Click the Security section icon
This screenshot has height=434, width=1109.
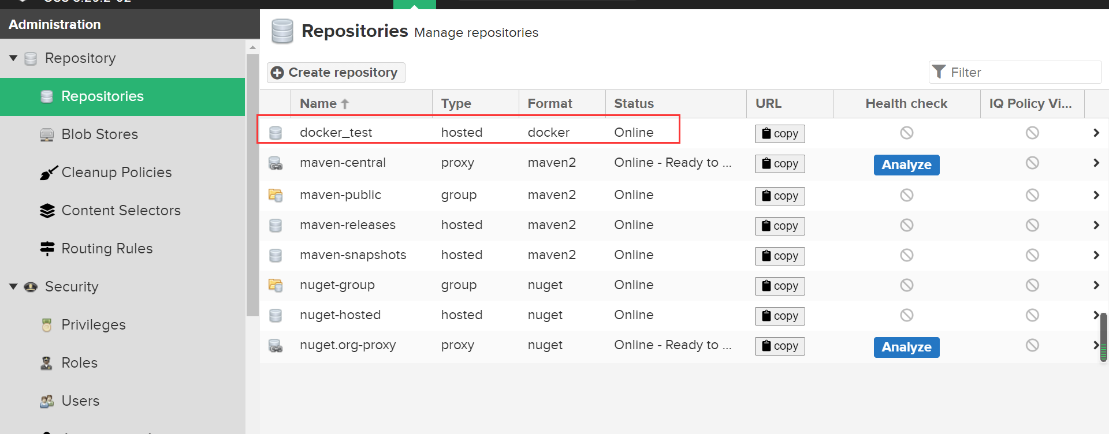[x=31, y=287]
